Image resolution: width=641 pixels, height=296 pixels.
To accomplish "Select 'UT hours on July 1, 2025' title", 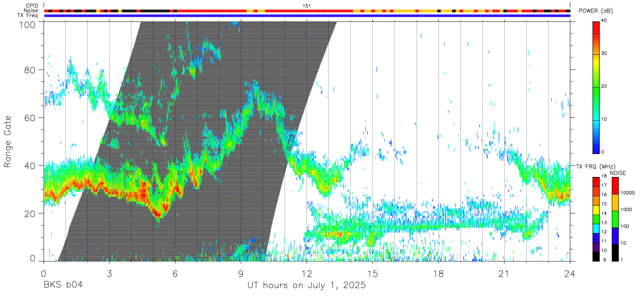I will tap(306, 286).
